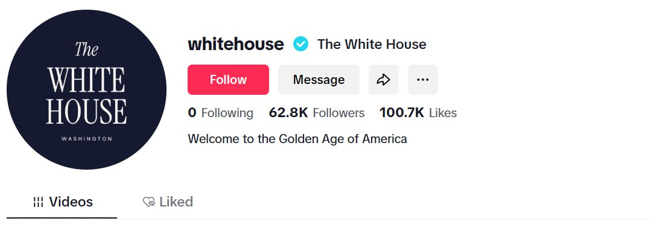Image resolution: width=651 pixels, height=227 pixels.
Task: Open a Message to whitehouse
Action: point(319,80)
